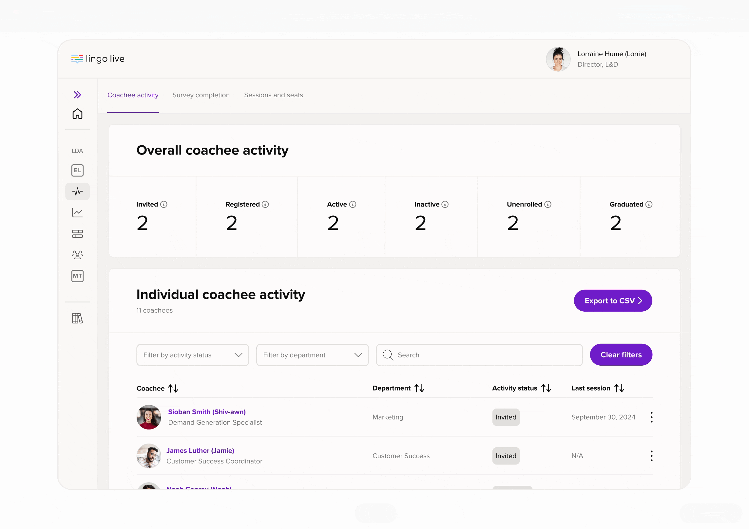The image size is (749, 529).
Task: Open three-dot menu for Sioban Smith
Action: tap(651, 417)
